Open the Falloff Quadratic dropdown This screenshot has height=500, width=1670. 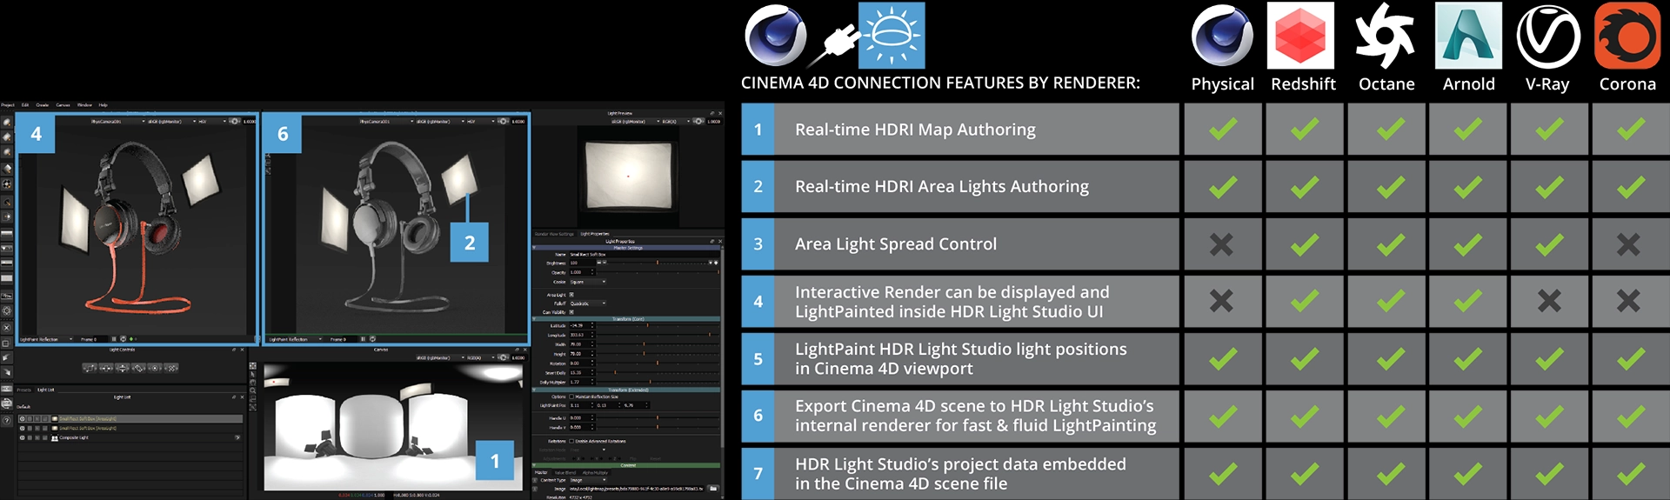(x=588, y=303)
